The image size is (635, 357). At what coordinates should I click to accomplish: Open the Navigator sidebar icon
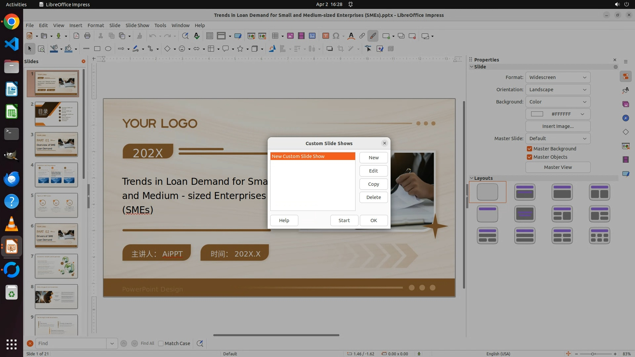click(x=625, y=118)
